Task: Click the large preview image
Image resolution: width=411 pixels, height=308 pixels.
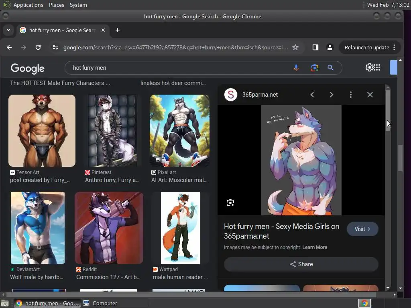Action: [x=301, y=160]
